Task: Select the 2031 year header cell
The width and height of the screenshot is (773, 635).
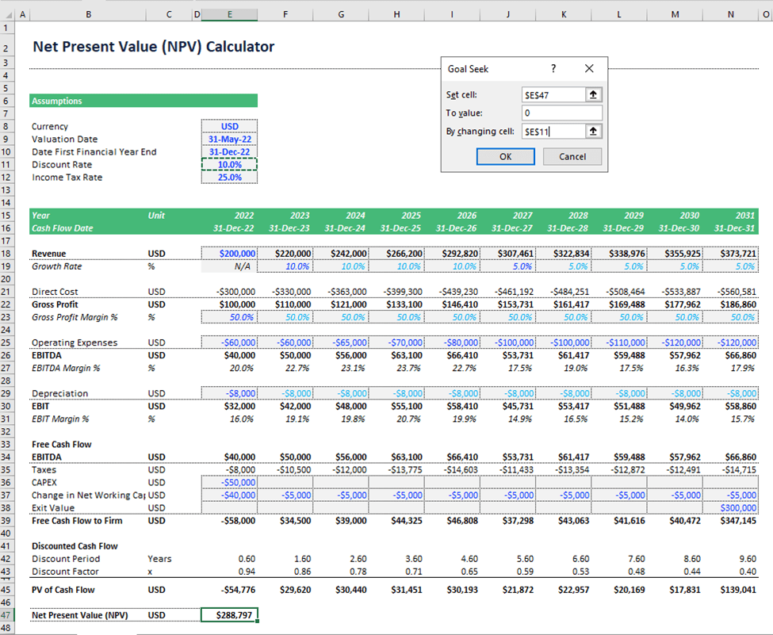Action: (x=731, y=216)
